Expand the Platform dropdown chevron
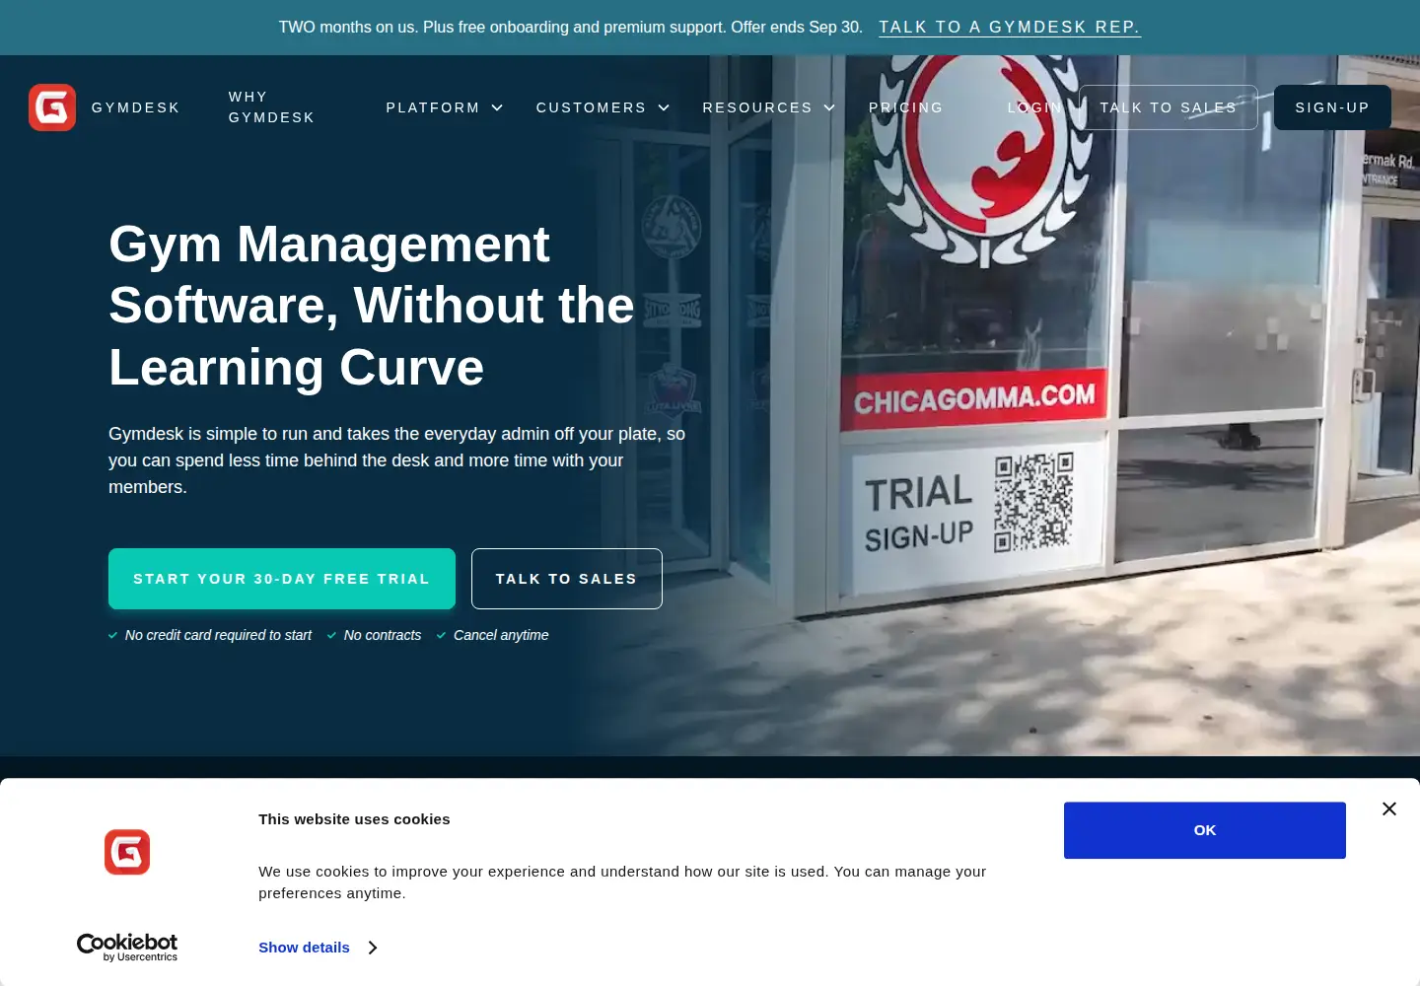 (x=497, y=107)
